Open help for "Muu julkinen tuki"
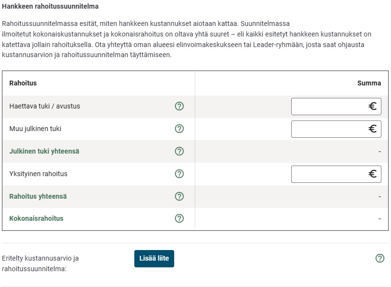The height and width of the screenshot is (287, 391). [179, 129]
